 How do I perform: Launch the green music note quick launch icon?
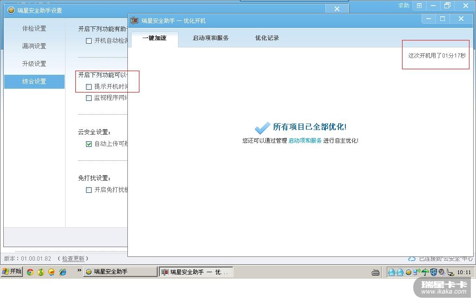pyautogui.click(x=41, y=272)
